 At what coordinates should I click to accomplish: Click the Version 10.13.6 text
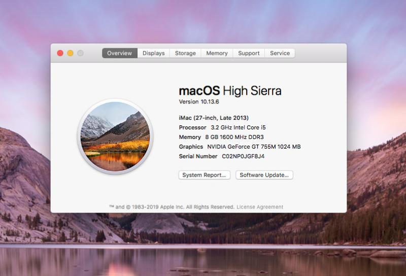199,102
